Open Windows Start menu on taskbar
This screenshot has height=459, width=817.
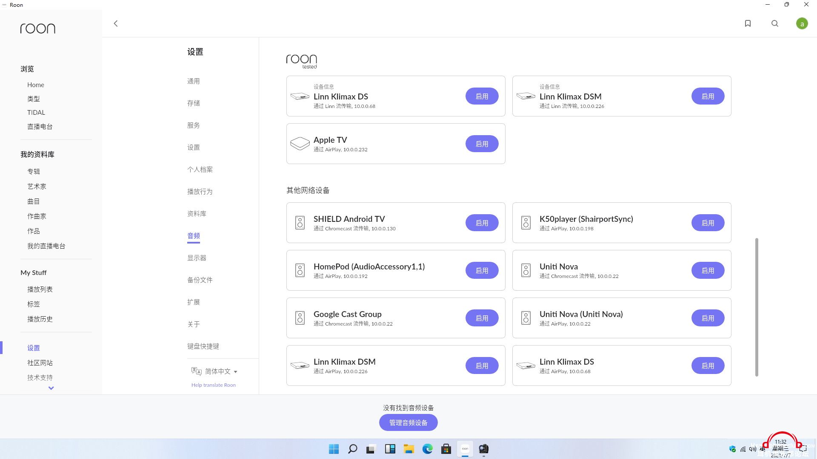(334, 449)
